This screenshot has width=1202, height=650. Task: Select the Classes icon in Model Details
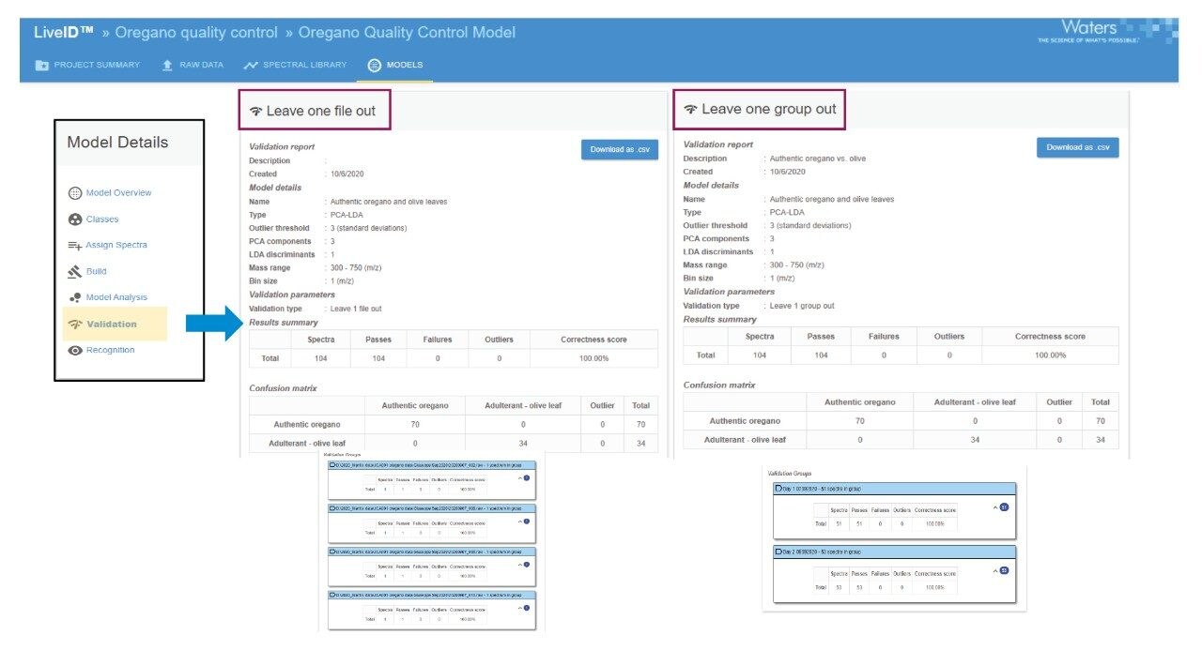[x=75, y=219]
